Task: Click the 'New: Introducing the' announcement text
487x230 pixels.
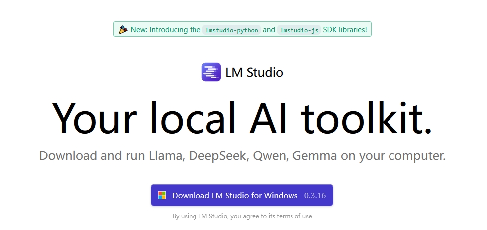Action: click(x=166, y=30)
